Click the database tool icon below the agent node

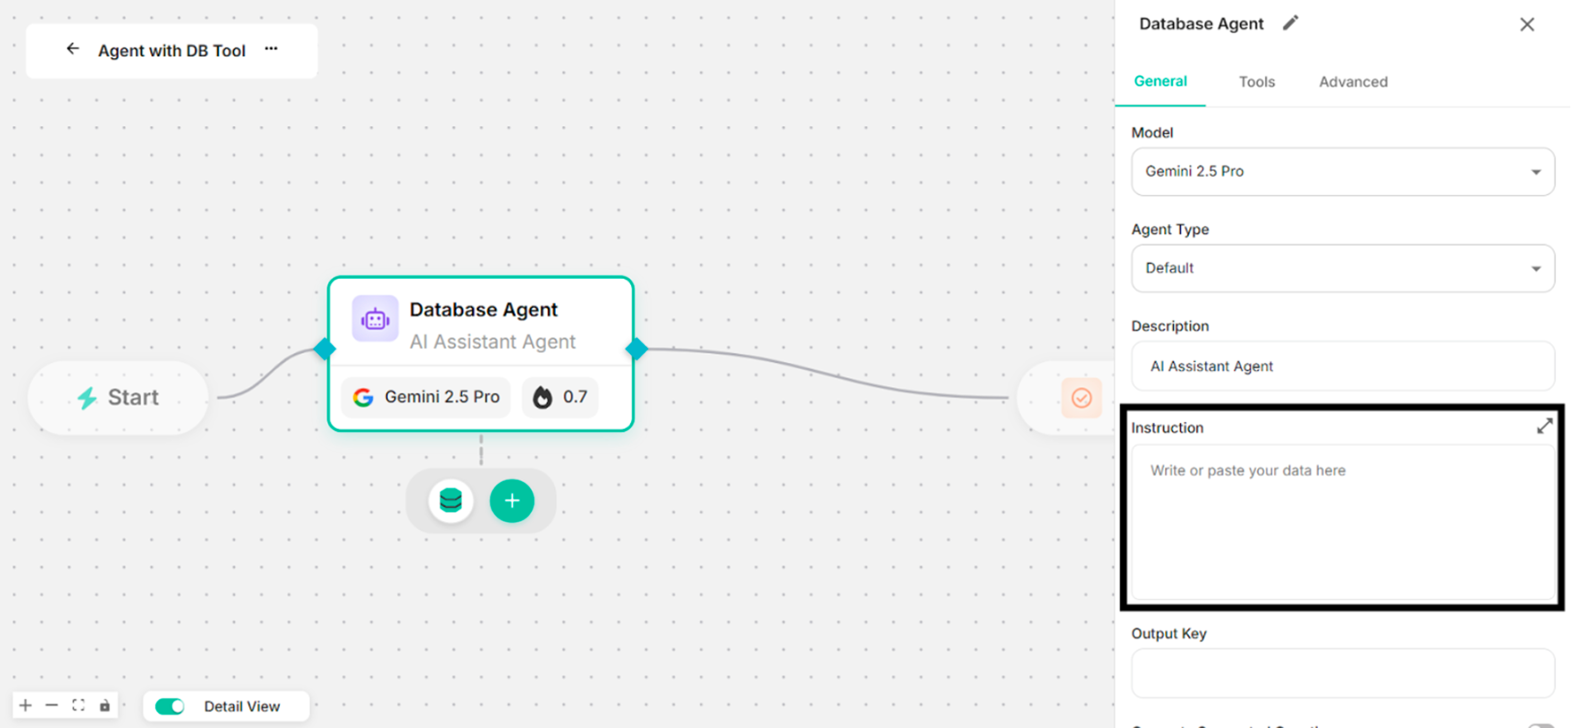pos(451,501)
